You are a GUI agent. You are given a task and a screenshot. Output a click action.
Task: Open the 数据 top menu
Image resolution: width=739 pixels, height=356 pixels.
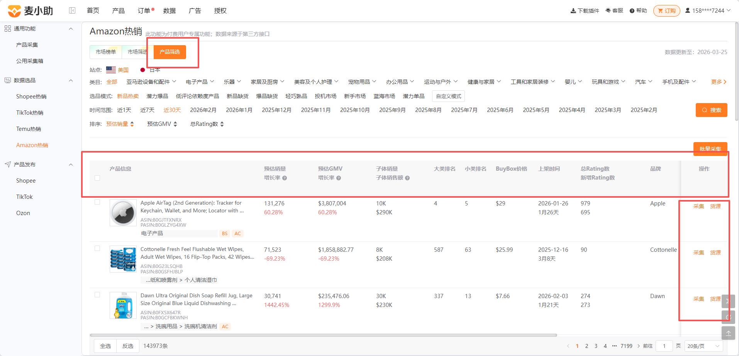coord(169,11)
